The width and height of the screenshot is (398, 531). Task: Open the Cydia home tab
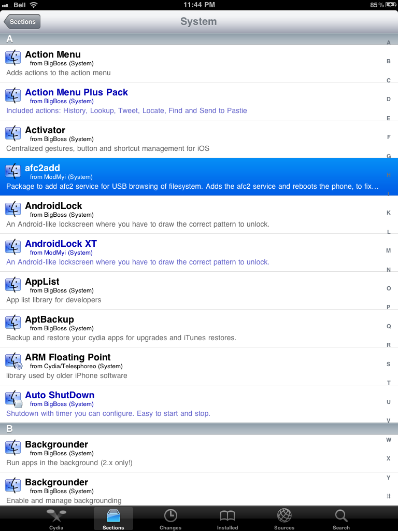coord(56,519)
